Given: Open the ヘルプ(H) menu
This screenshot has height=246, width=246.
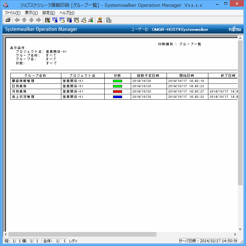Looking at the screenshot, I should click(x=67, y=13).
